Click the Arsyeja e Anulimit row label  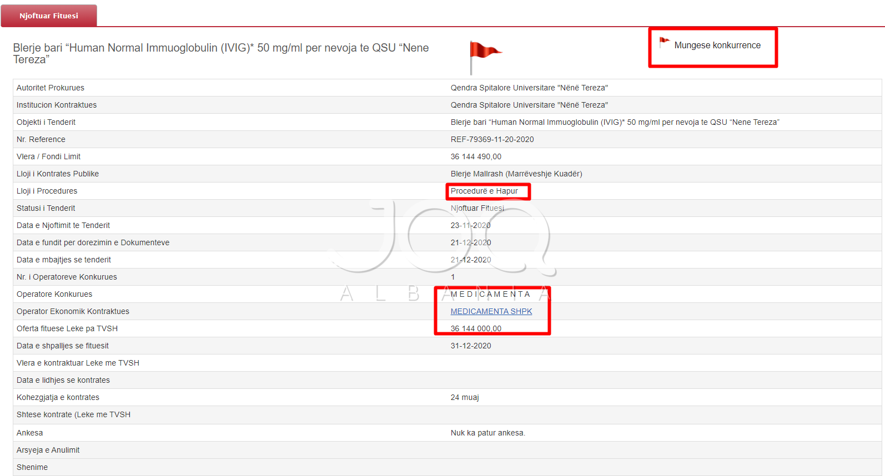click(48, 450)
